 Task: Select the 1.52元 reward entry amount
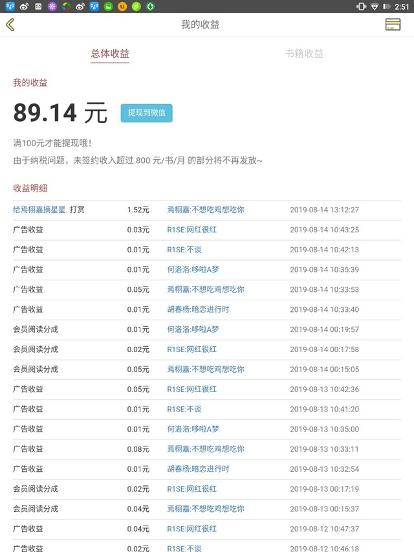(138, 210)
